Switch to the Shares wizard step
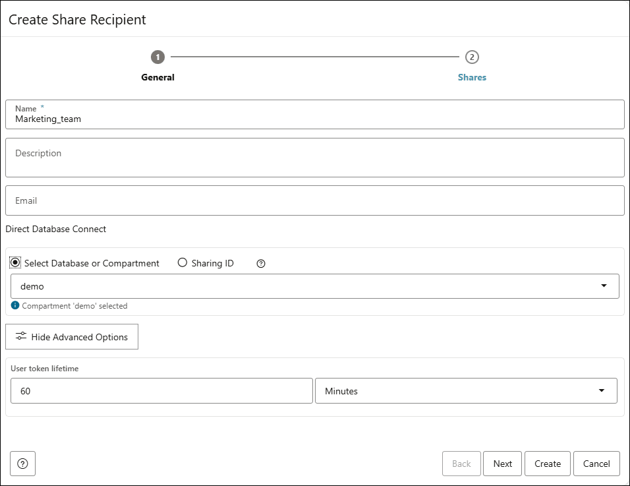The width and height of the screenshot is (630, 486). point(472,77)
